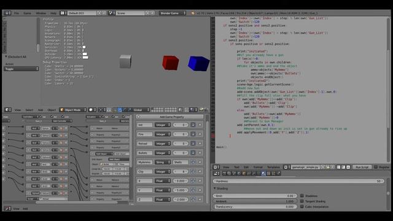393x221 pixels.
Task: Toggle debug info button for MyAmmo property
Action: click(193, 162)
